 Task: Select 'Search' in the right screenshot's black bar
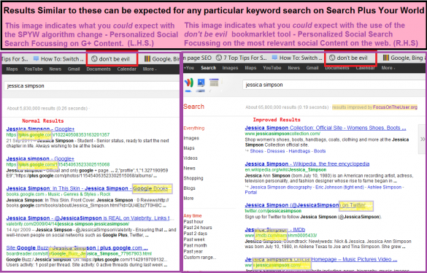(x=208, y=68)
